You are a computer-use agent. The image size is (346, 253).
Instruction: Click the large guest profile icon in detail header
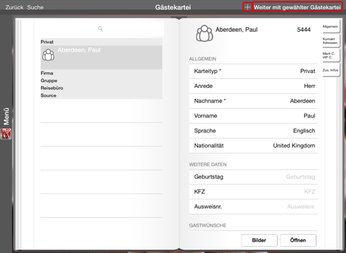pyautogui.click(x=204, y=33)
